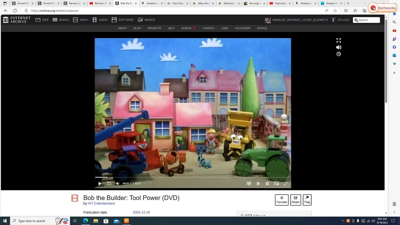Image resolution: width=400 pixels, height=225 pixels.
Task: Open the BOOKS media menu
Action: coord(61,20)
